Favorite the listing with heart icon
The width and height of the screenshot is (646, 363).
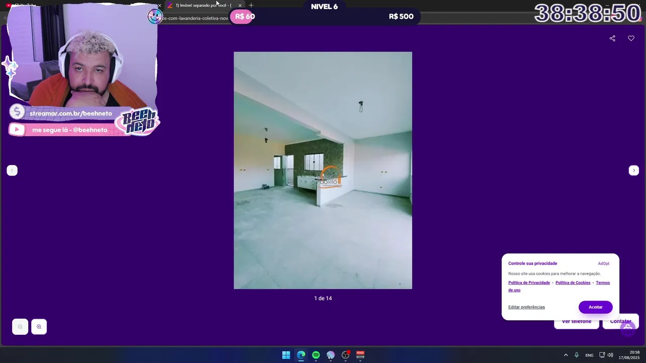coord(631,38)
